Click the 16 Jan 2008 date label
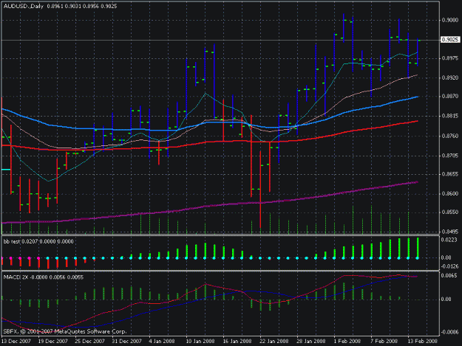This screenshot has width=462, height=346. point(237,342)
